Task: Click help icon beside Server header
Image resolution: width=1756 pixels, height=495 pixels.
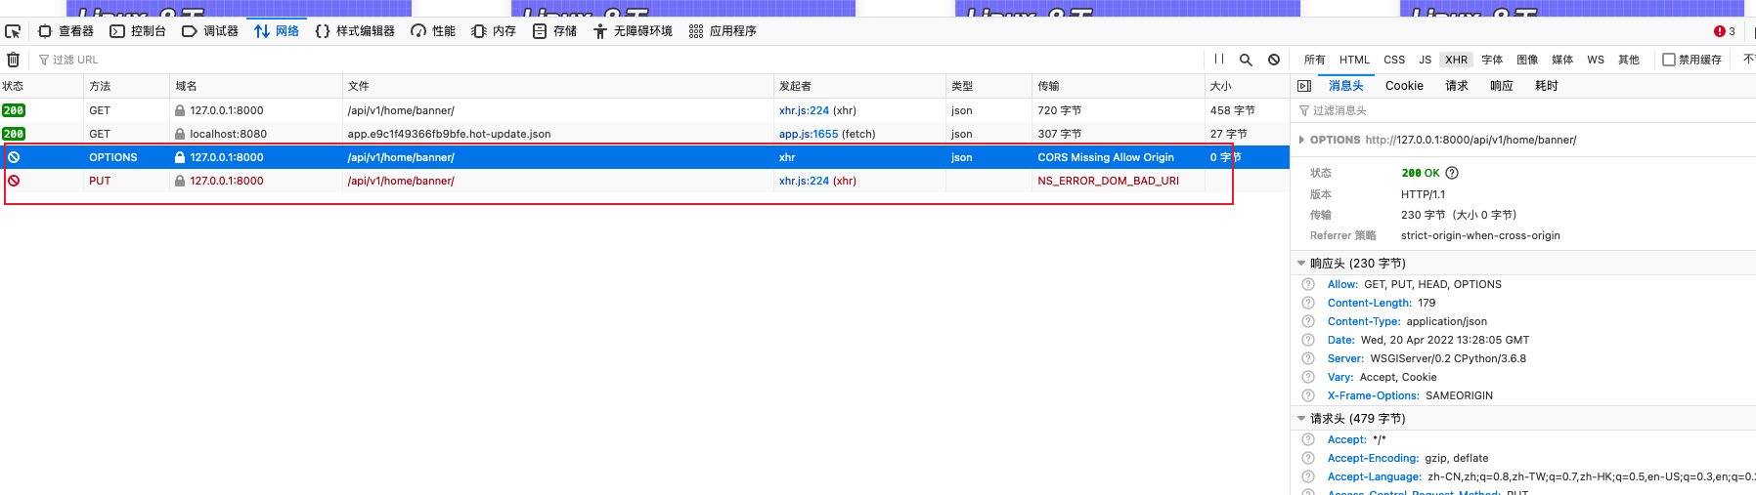Action: [x=1308, y=358]
